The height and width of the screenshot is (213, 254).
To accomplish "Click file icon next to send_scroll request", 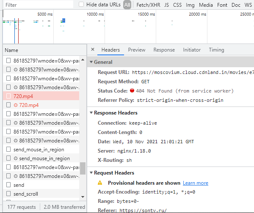I will click(x=8, y=194).
